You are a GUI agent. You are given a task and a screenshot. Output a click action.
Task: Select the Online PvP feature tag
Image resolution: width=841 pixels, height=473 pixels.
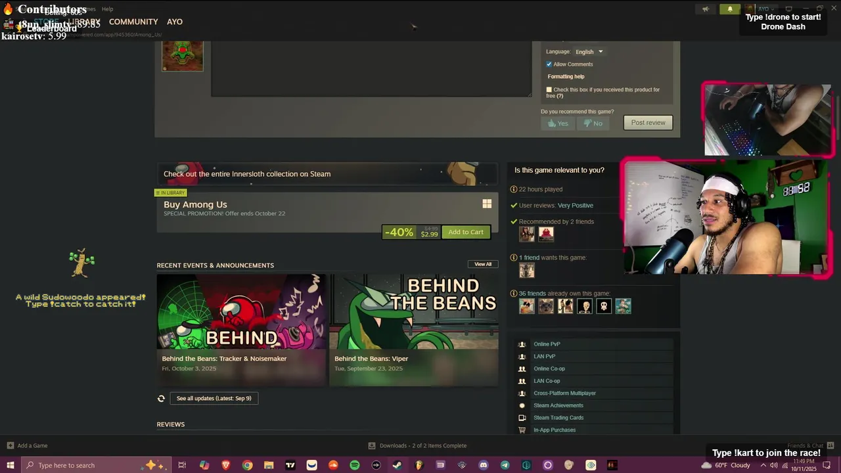click(x=595, y=344)
